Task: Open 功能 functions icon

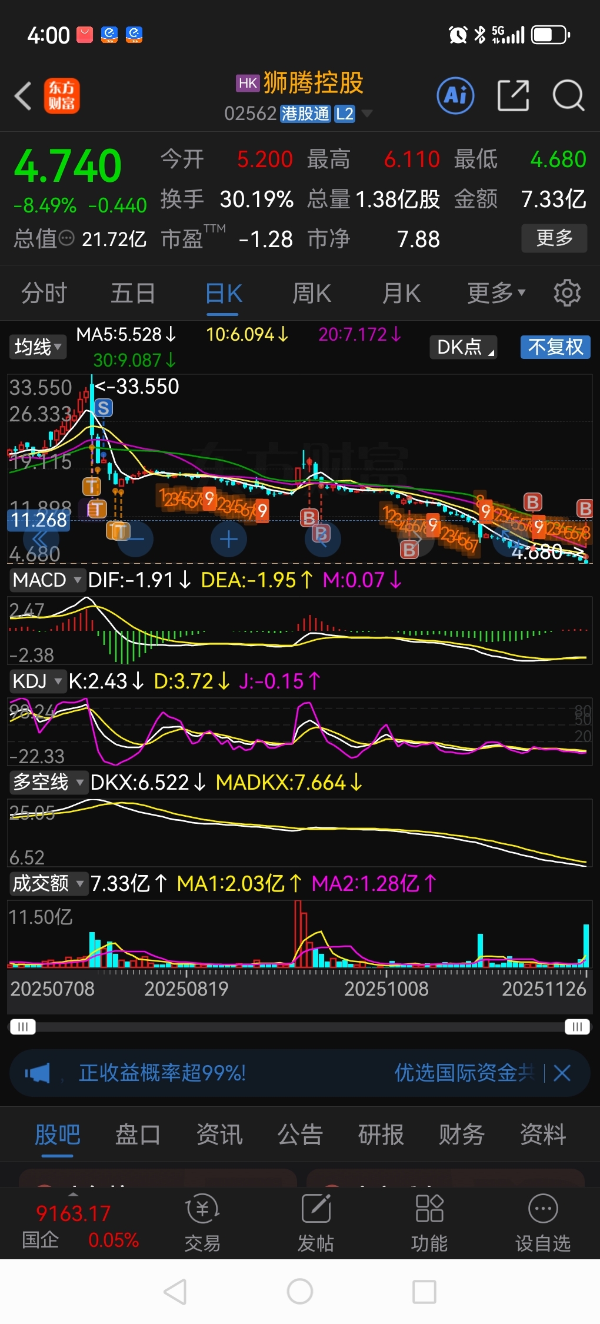Action: 429,1223
